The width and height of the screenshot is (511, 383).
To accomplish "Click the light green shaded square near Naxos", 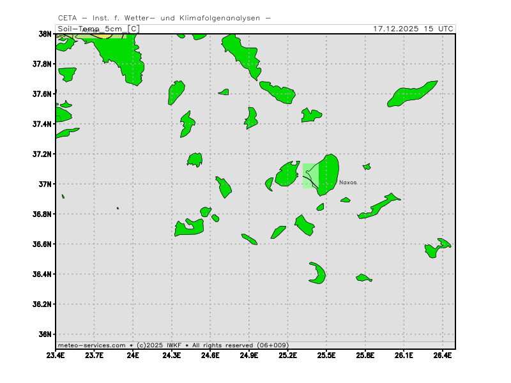I will coord(310,176).
